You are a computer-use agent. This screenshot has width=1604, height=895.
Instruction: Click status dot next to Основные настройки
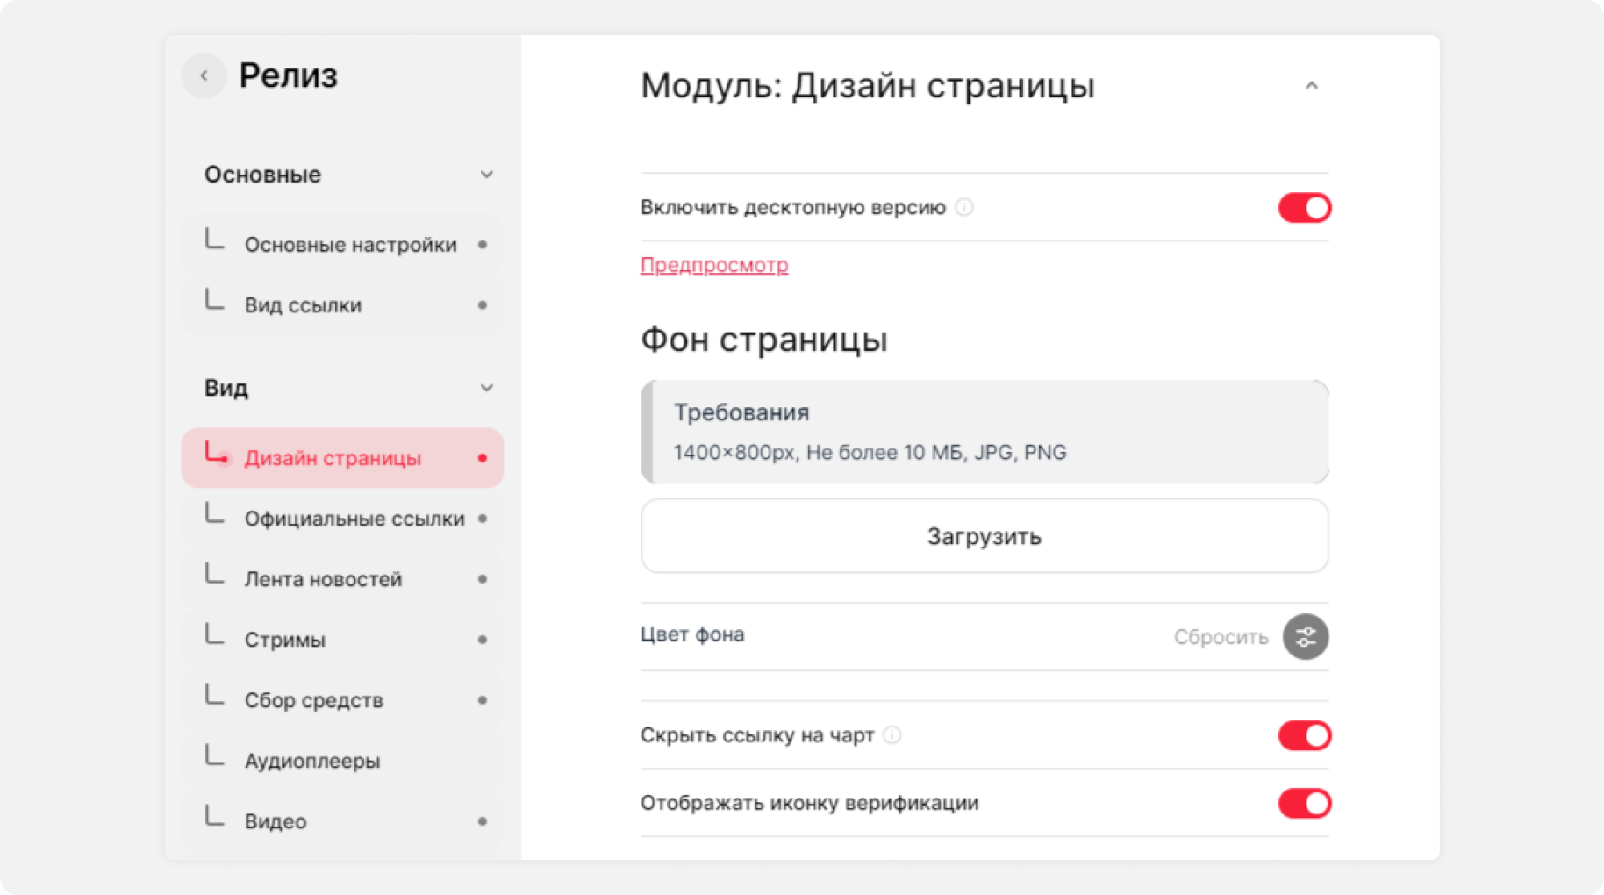pyautogui.click(x=483, y=245)
